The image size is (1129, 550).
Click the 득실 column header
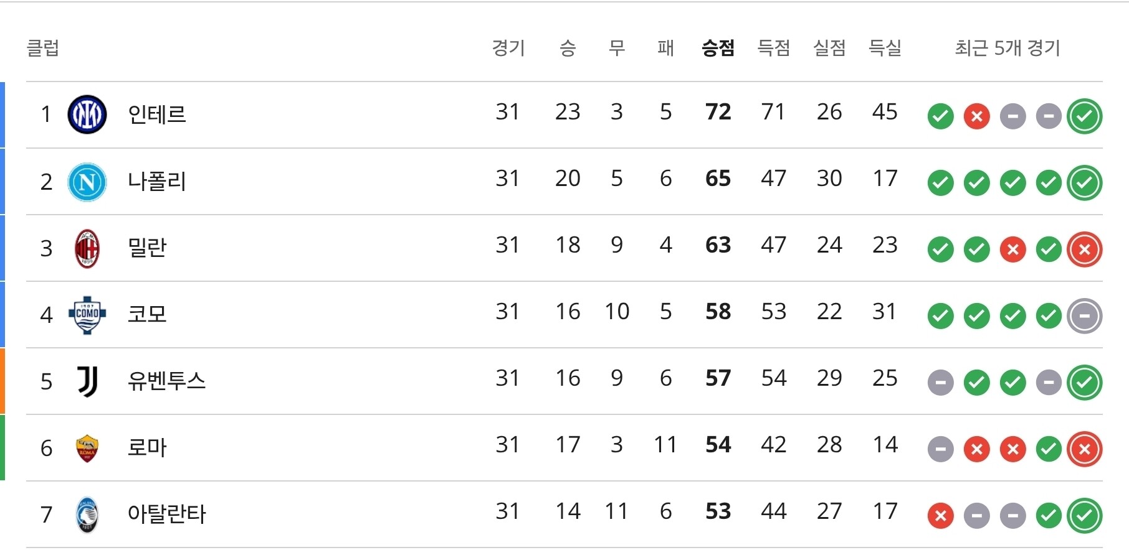click(x=885, y=48)
